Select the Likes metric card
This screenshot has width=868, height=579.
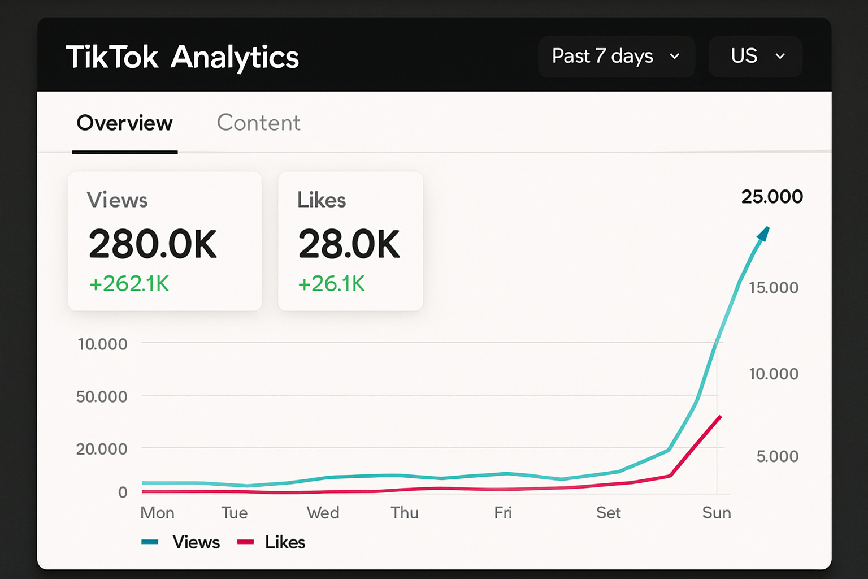[350, 240]
